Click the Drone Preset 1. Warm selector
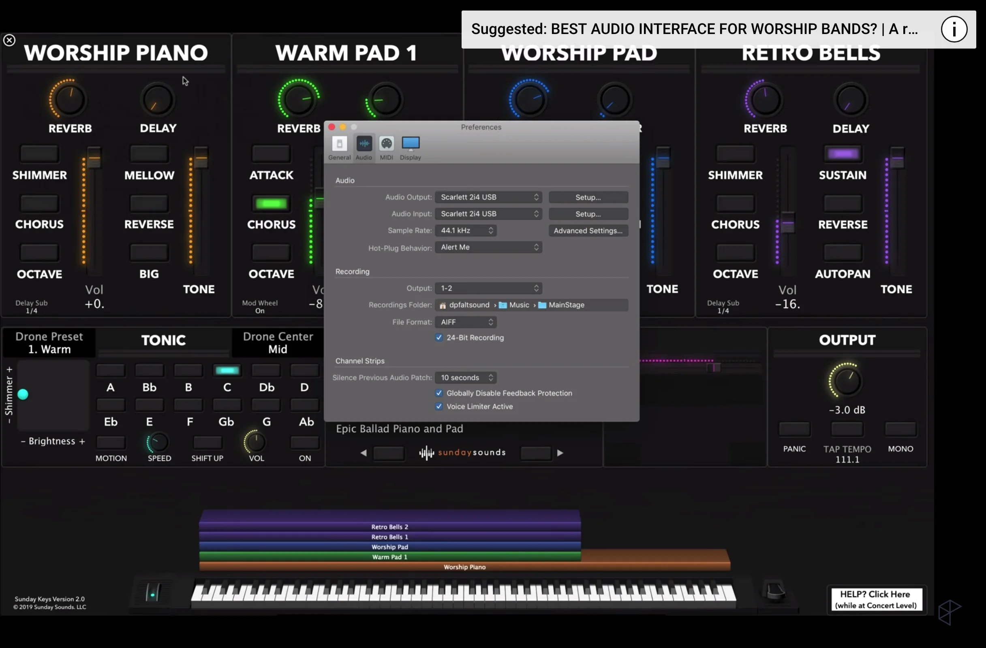986x648 pixels. (x=49, y=343)
